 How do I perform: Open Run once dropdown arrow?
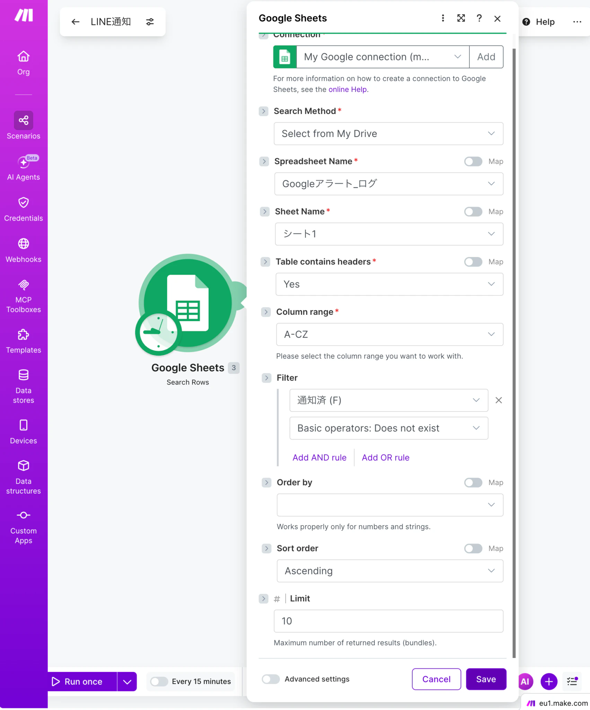click(127, 682)
